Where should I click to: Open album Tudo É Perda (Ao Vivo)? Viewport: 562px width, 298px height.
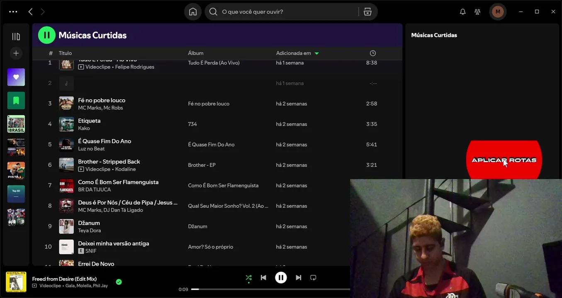tap(214, 63)
